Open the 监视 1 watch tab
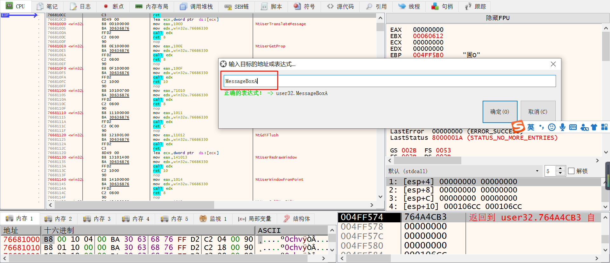 213,219
